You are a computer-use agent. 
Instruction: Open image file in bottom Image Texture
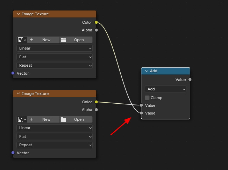[76, 119]
